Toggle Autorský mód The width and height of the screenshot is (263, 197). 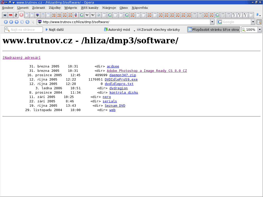(x=117, y=30)
